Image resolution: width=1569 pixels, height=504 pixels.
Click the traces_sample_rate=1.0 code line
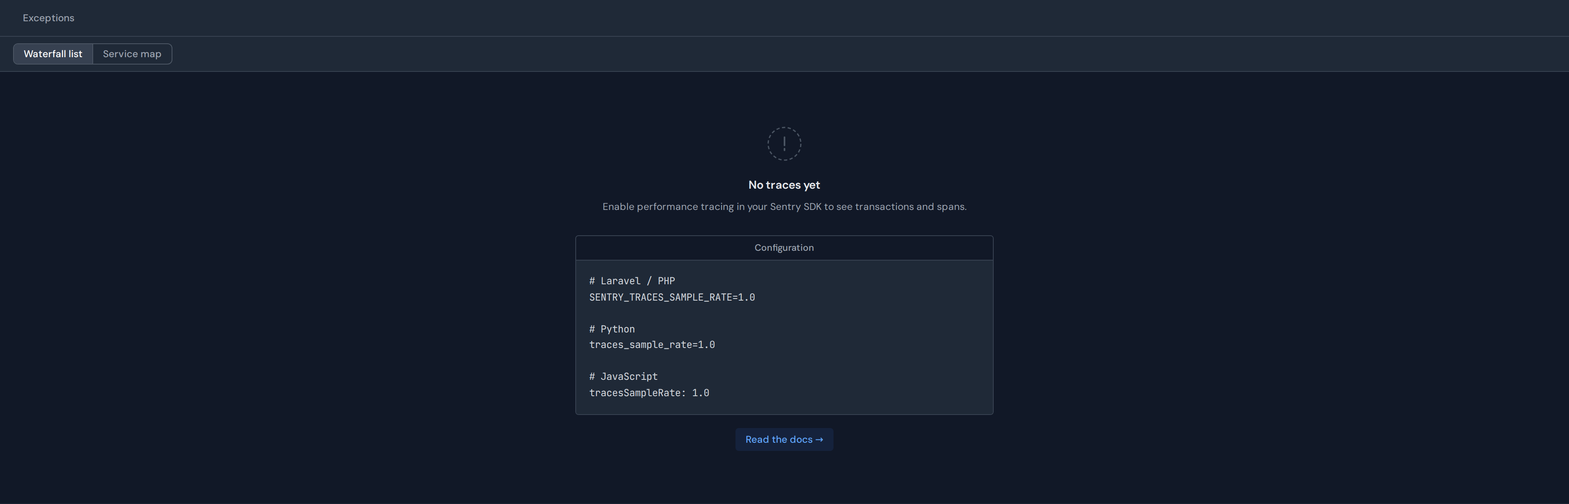point(652,345)
